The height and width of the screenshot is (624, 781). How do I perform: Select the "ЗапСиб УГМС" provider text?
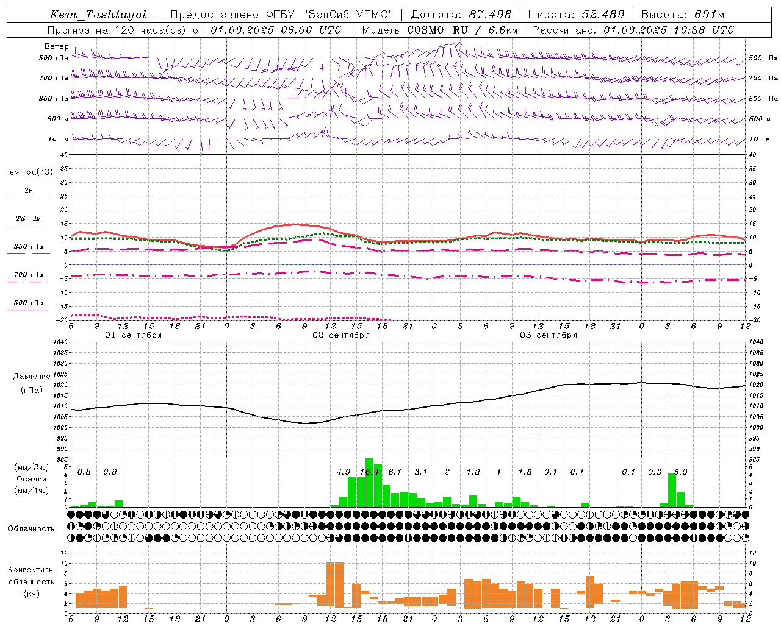point(348,15)
